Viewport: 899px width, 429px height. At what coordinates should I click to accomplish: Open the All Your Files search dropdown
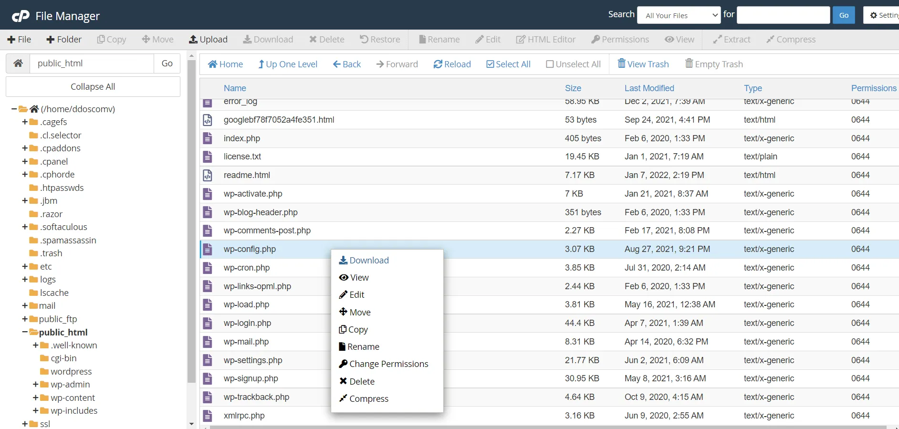click(679, 15)
